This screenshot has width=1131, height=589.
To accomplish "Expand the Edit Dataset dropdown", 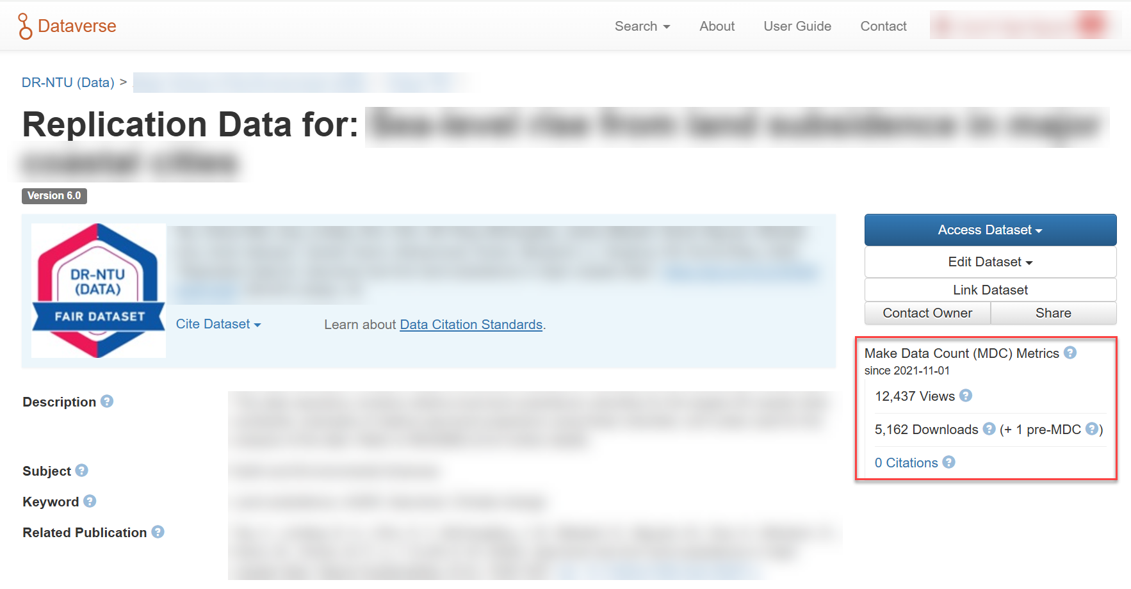I will (989, 262).
